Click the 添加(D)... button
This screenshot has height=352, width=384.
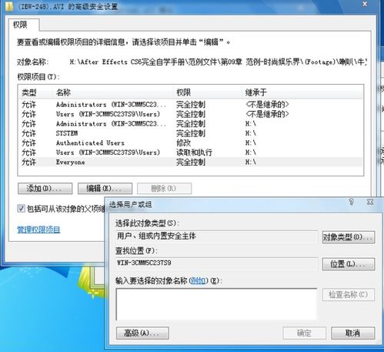point(45,189)
